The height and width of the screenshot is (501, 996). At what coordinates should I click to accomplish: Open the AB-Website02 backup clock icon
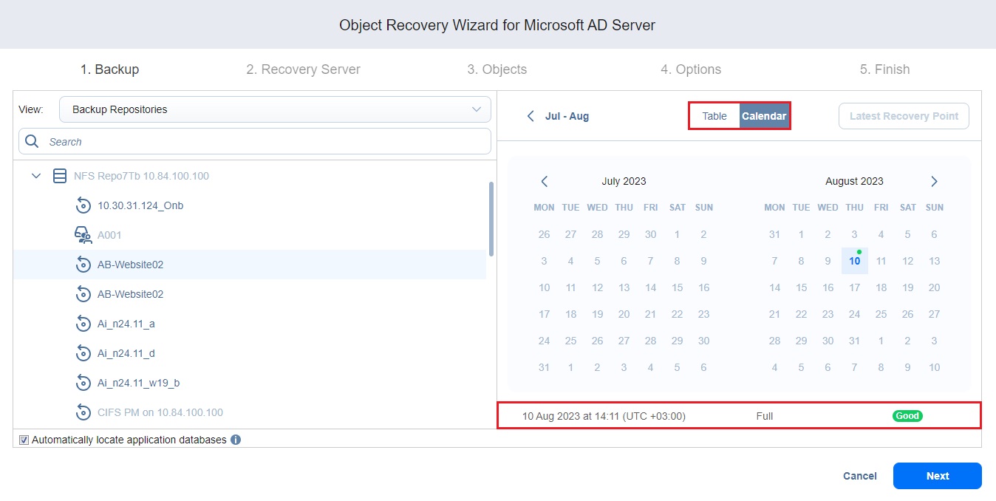coord(83,265)
